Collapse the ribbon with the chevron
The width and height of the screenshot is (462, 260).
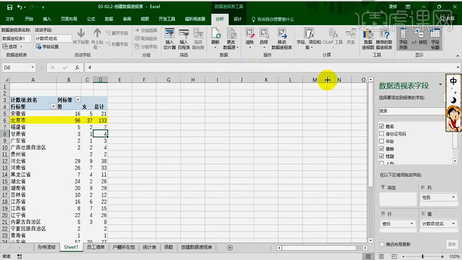[x=457, y=55]
